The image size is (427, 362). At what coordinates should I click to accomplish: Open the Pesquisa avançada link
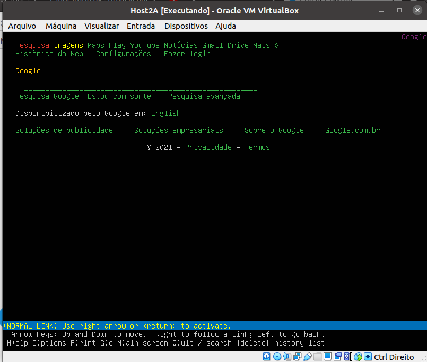[x=204, y=96]
